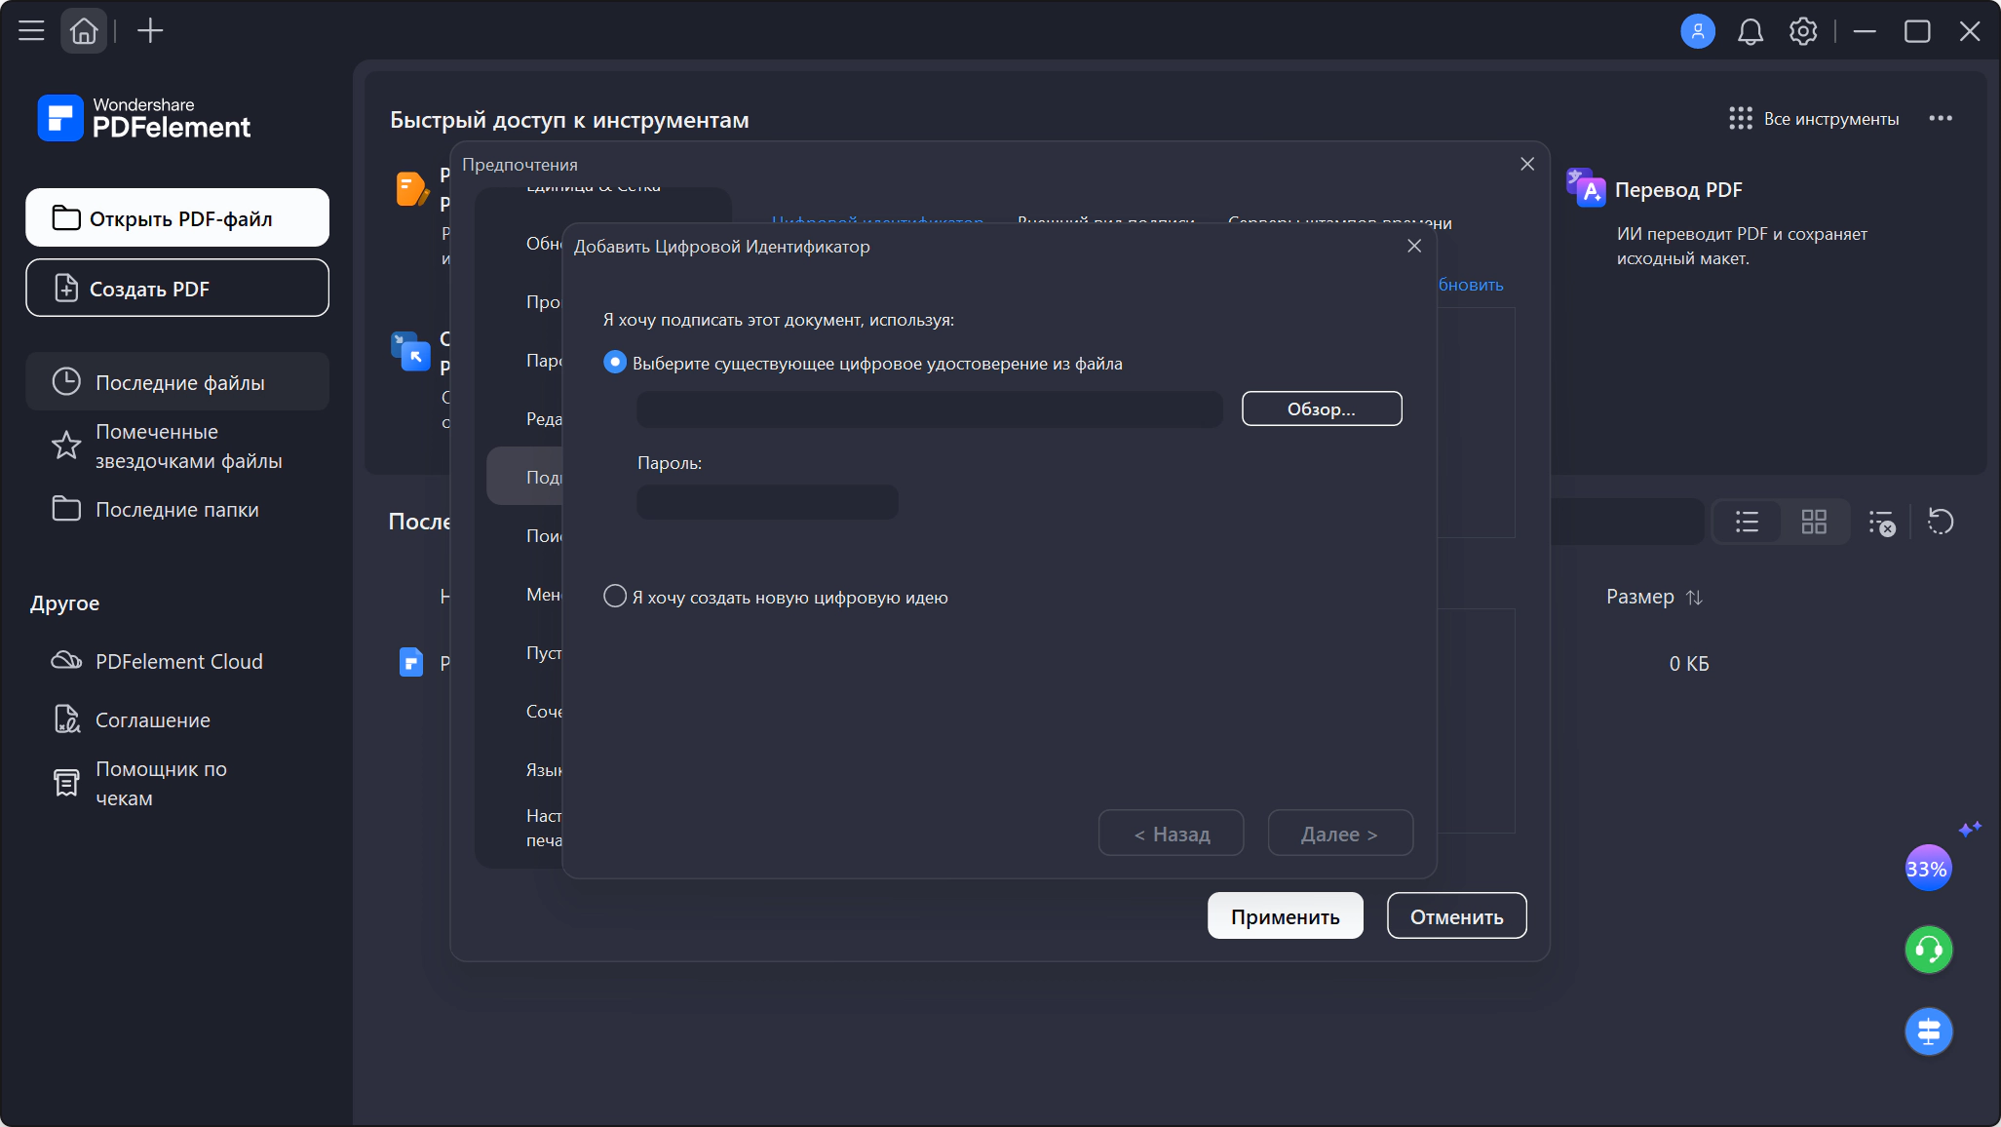
Task: Click Open PDF file button
Action: pos(177,217)
